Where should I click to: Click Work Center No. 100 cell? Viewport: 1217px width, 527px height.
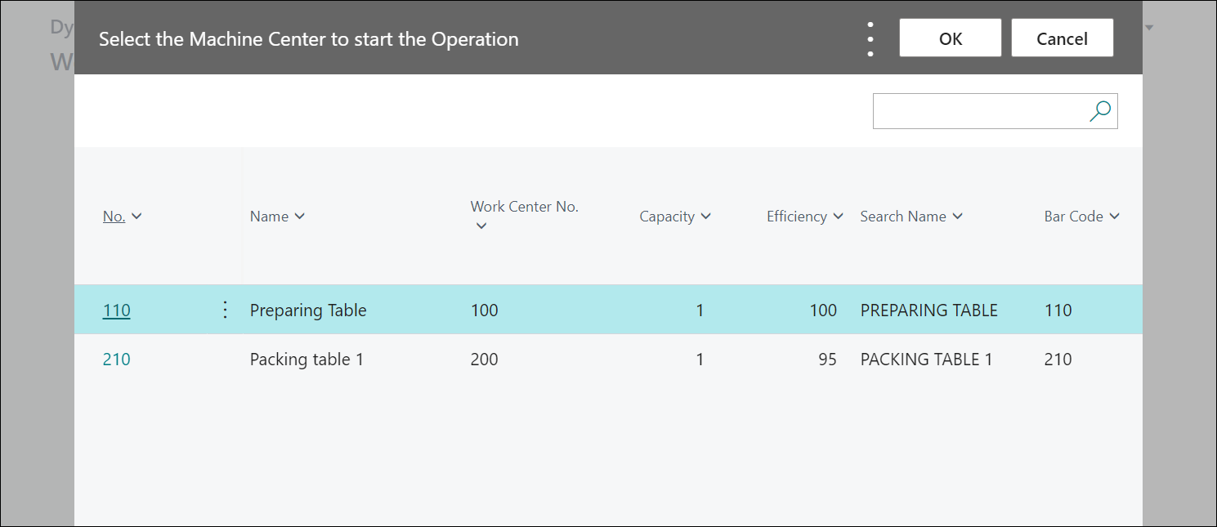click(x=484, y=310)
